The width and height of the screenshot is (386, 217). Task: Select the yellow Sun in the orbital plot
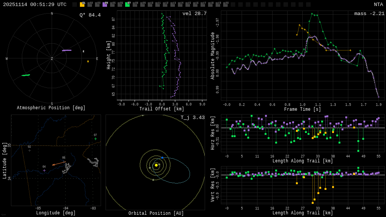156,165
